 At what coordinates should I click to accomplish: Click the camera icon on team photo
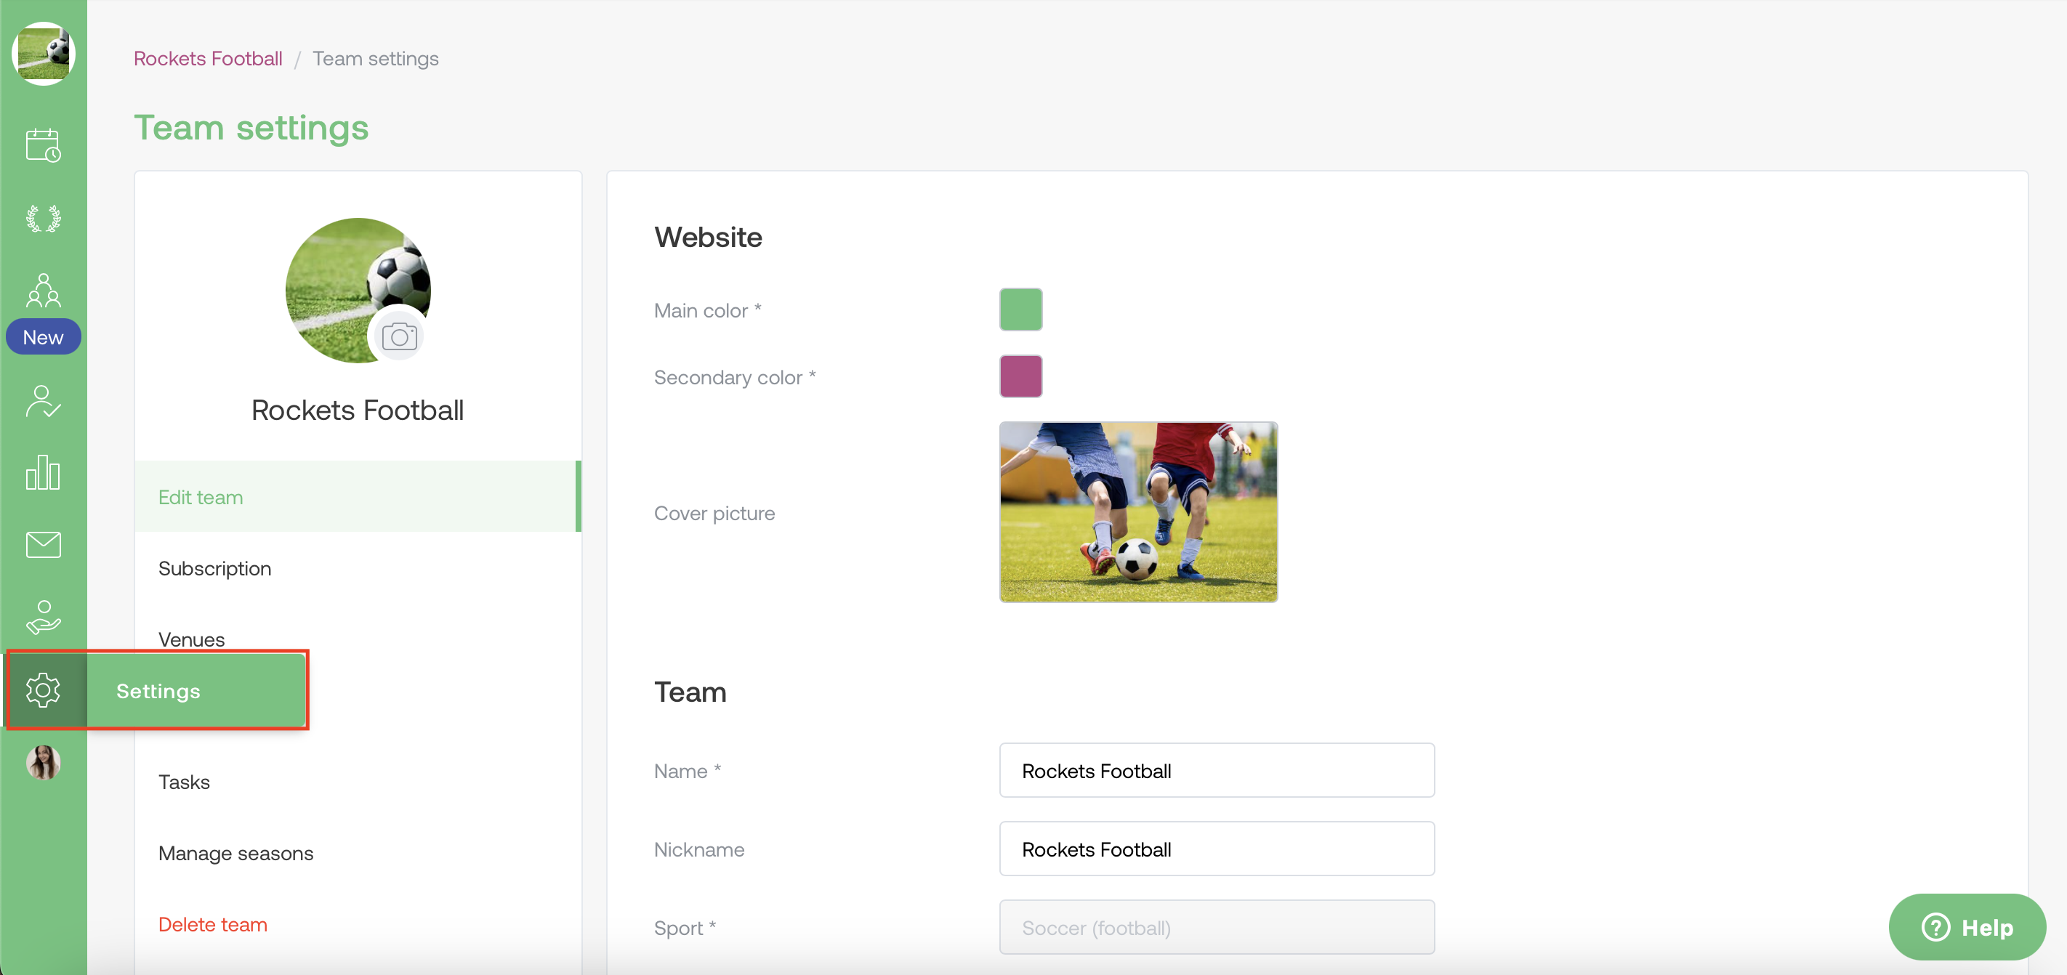[399, 336]
